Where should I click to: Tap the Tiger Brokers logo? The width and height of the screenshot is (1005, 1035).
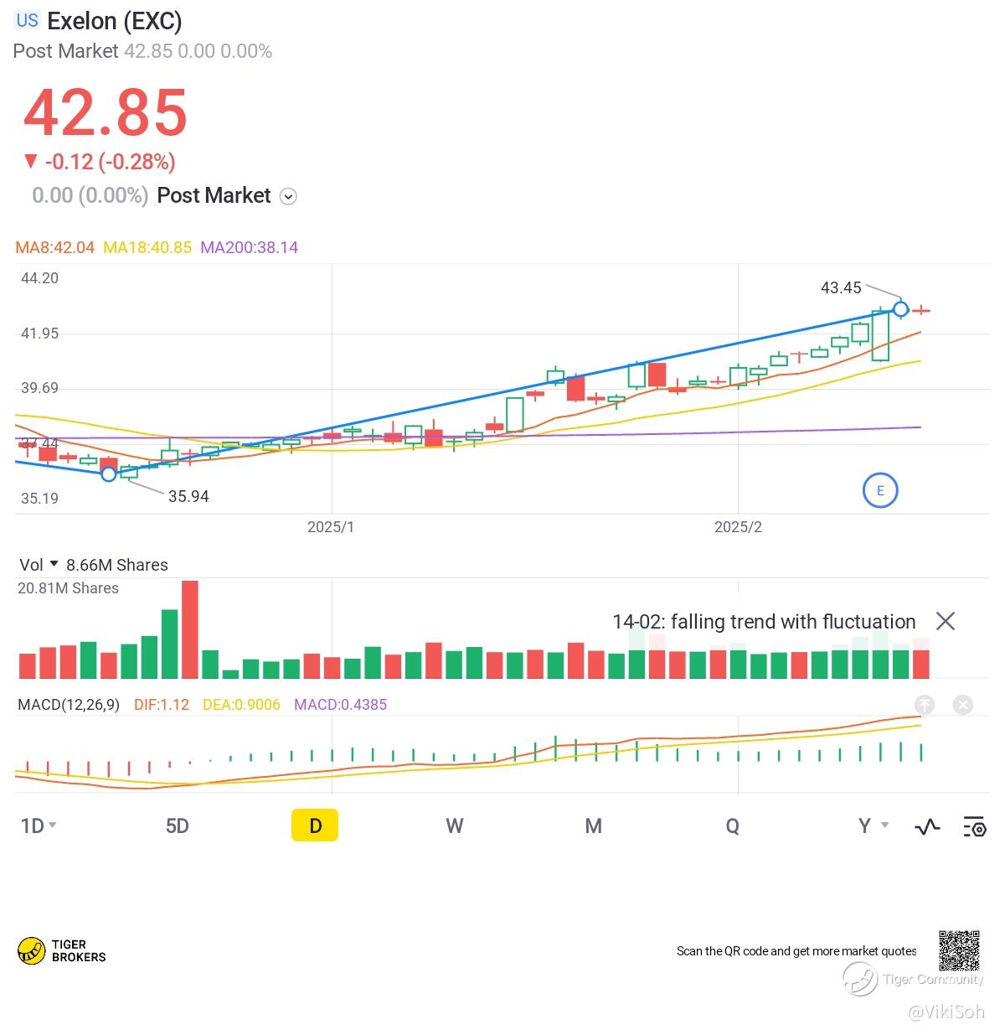pyautogui.click(x=62, y=950)
